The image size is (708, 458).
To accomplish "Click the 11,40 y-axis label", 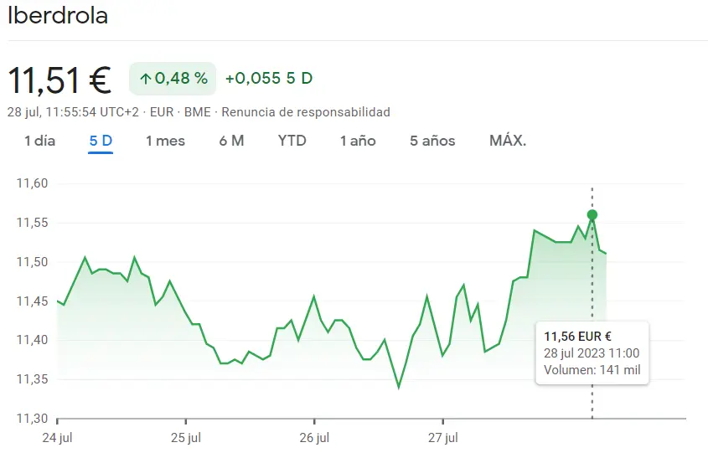I will tap(32, 340).
